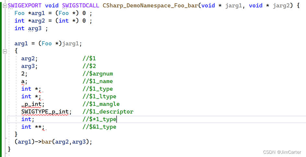
Task: Click the //$&1_type comment
Action: tap(99, 127)
